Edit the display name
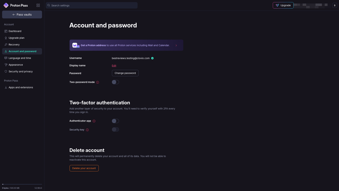This screenshot has width=339, height=191. tap(114, 66)
